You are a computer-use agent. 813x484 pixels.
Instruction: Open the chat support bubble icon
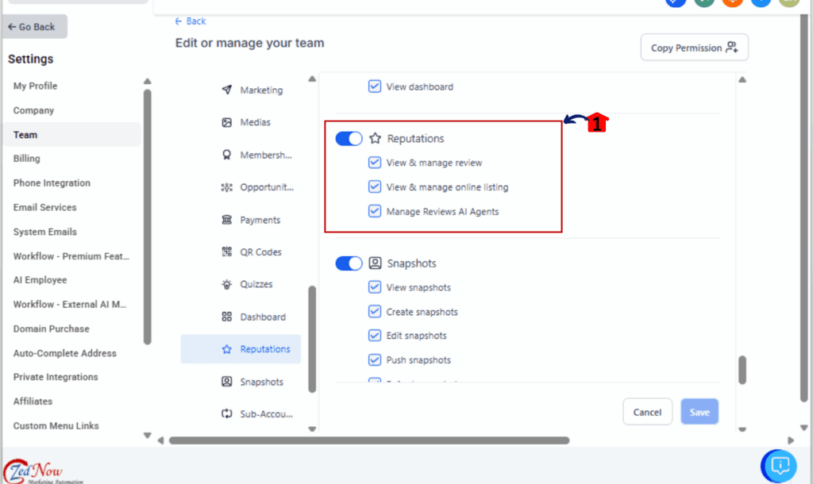(780, 465)
